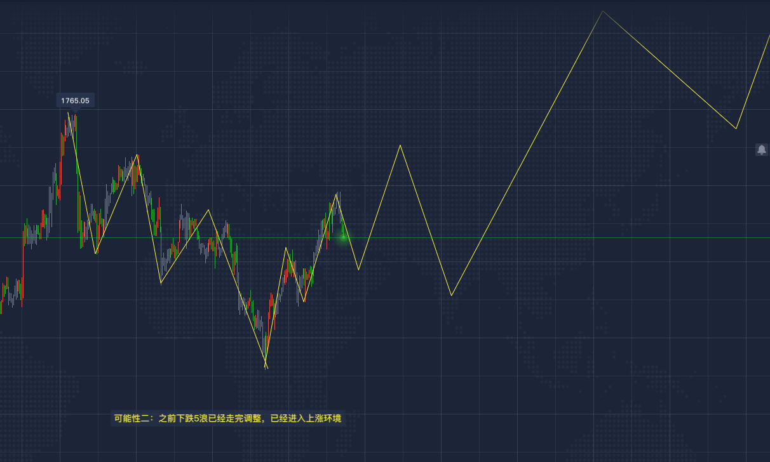Click the Chinese annotation text below the chart
Image resolution: width=770 pixels, height=462 pixels.
tap(227, 418)
